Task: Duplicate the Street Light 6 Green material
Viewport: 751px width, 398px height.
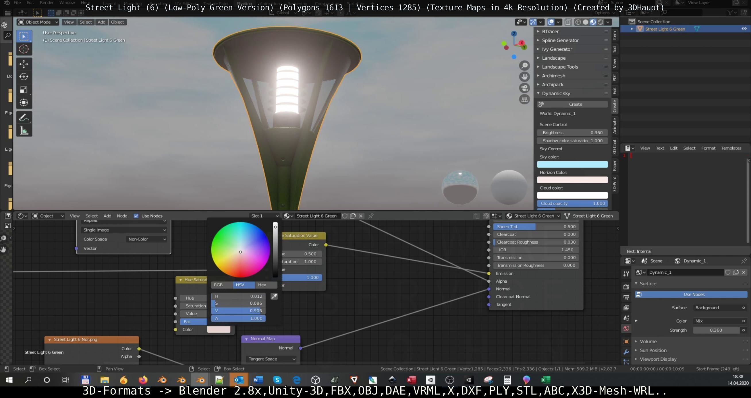Action: click(x=353, y=216)
